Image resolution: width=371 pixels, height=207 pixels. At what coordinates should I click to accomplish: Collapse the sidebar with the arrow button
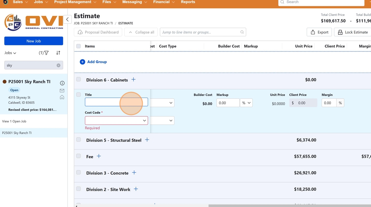coord(67,20)
